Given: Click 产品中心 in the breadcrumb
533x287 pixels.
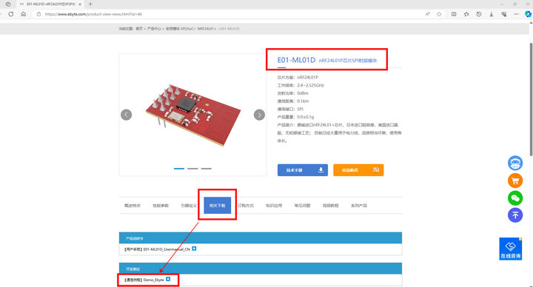Looking at the screenshot, I should (x=154, y=29).
